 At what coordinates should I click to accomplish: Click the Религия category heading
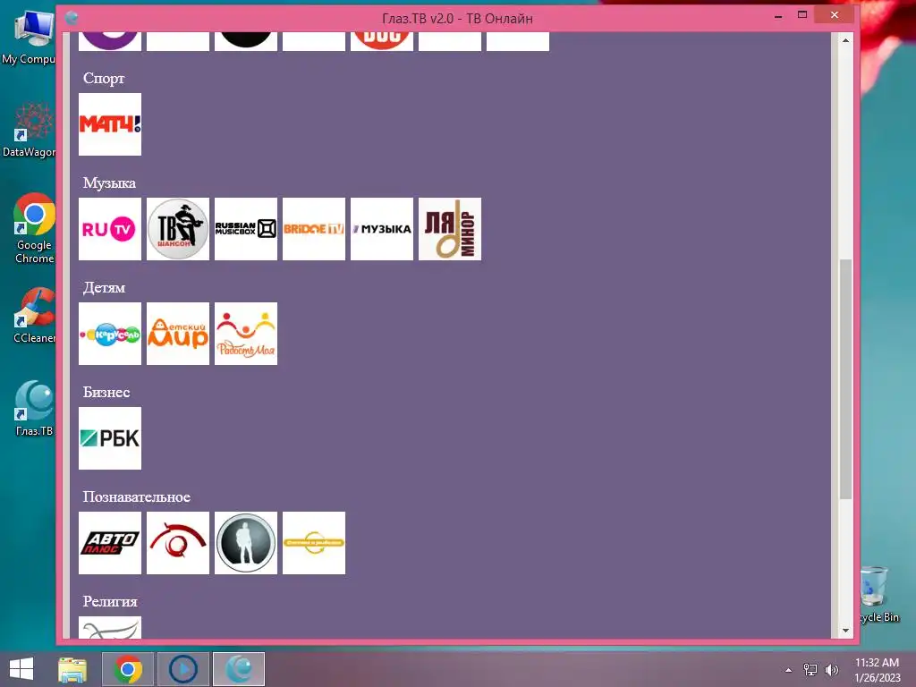click(x=110, y=601)
